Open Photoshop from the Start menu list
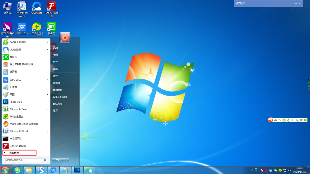 click(16, 102)
